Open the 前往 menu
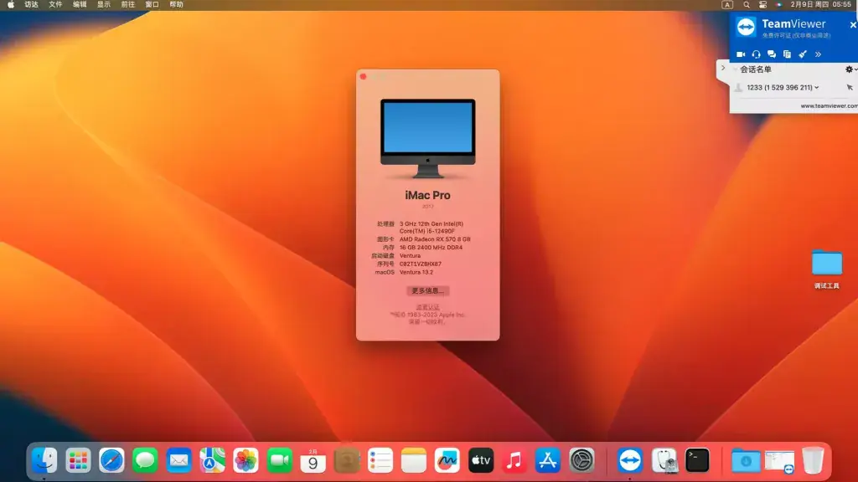 127,4
